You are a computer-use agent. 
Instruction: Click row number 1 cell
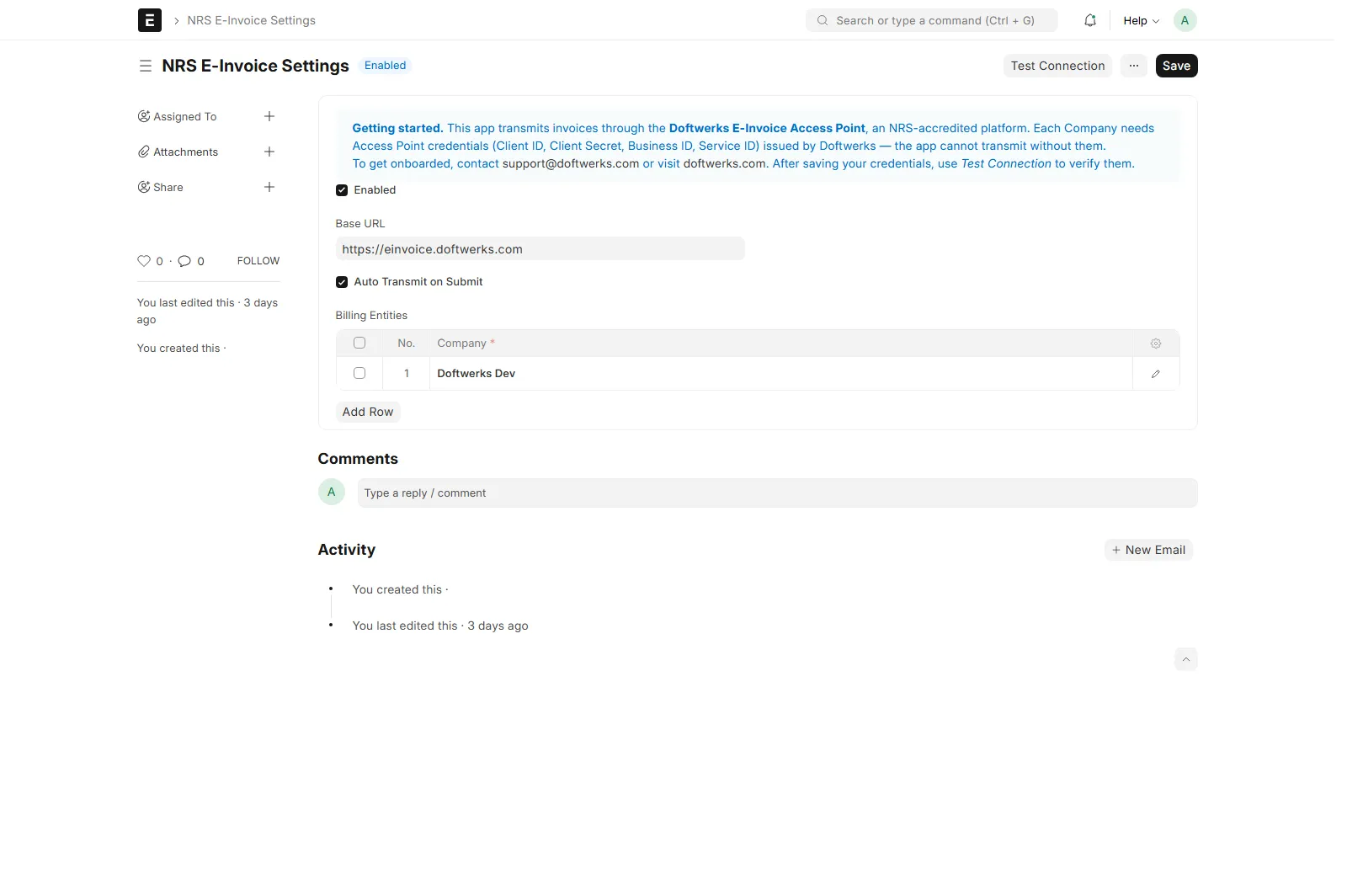[x=407, y=374]
